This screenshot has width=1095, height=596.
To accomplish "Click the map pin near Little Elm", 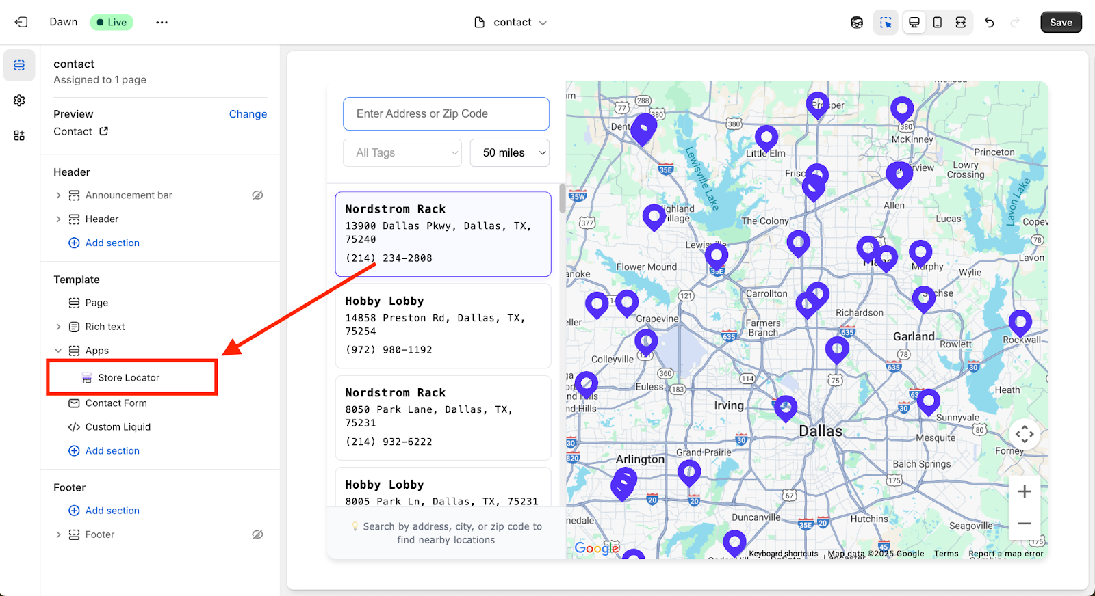I will coord(766,139).
